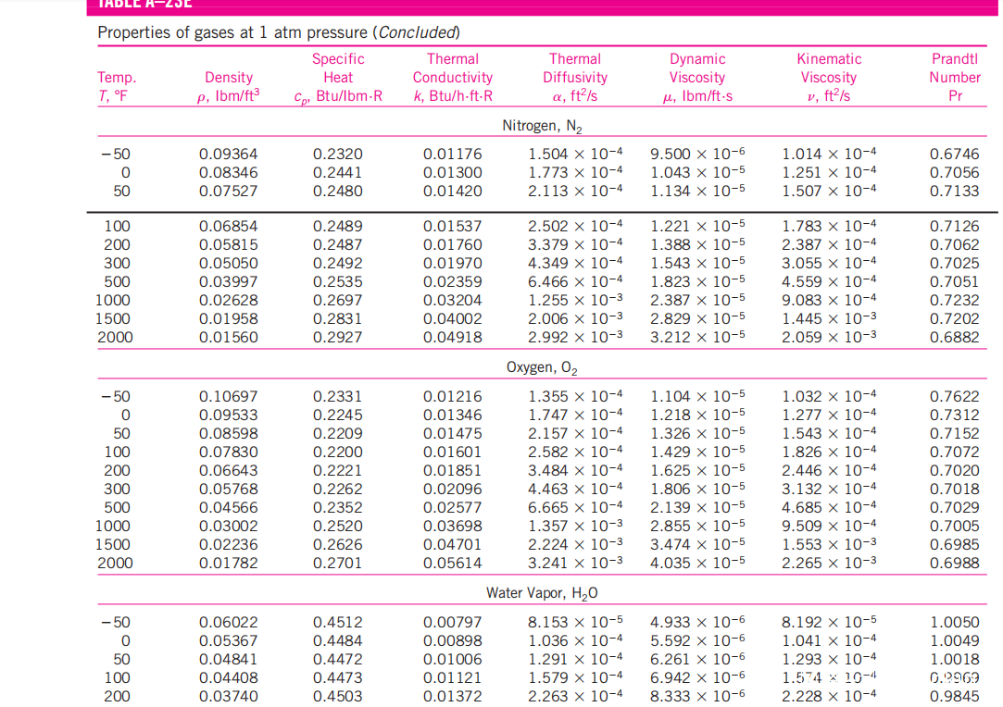Select the Specific Heat column header

tap(338, 78)
